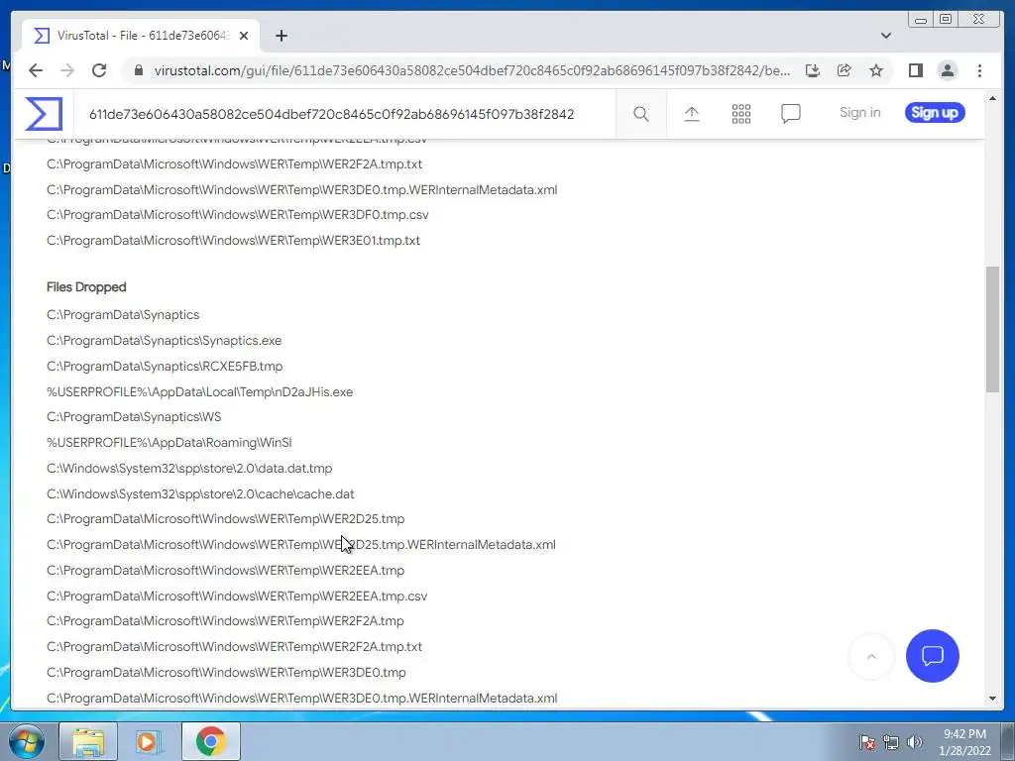The height and width of the screenshot is (761, 1015).
Task: Open a new tab with plus button
Action: [281, 36]
